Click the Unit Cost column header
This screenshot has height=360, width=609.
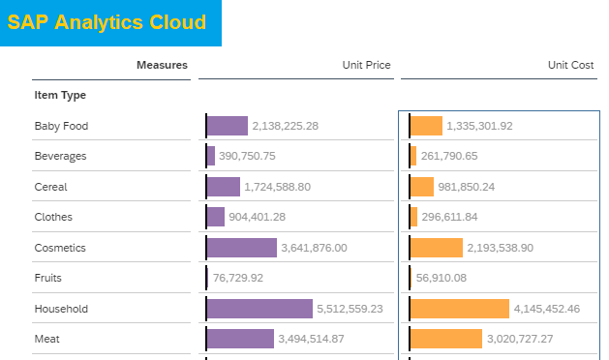click(570, 65)
